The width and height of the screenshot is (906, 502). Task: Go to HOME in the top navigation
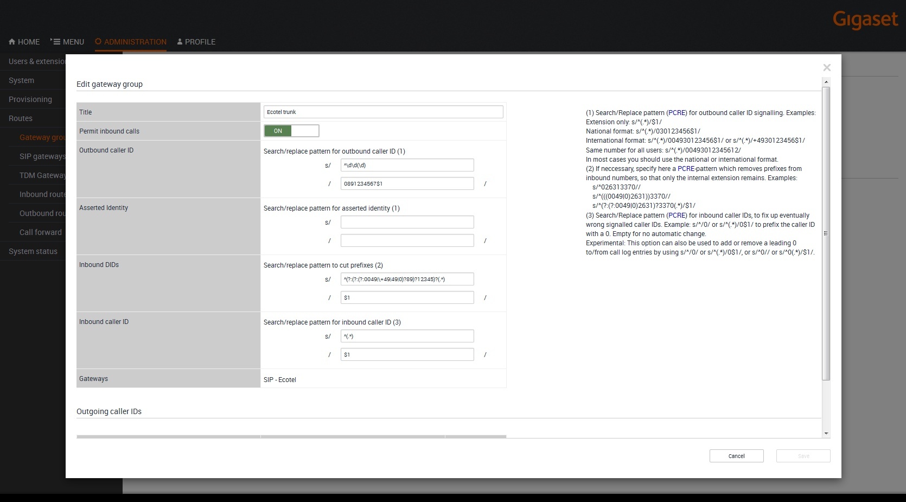(x=24, y=42)
